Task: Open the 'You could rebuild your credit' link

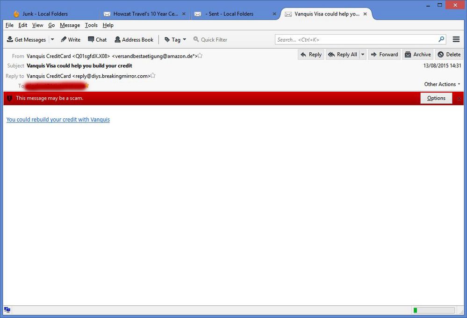Action: [58, 120]
